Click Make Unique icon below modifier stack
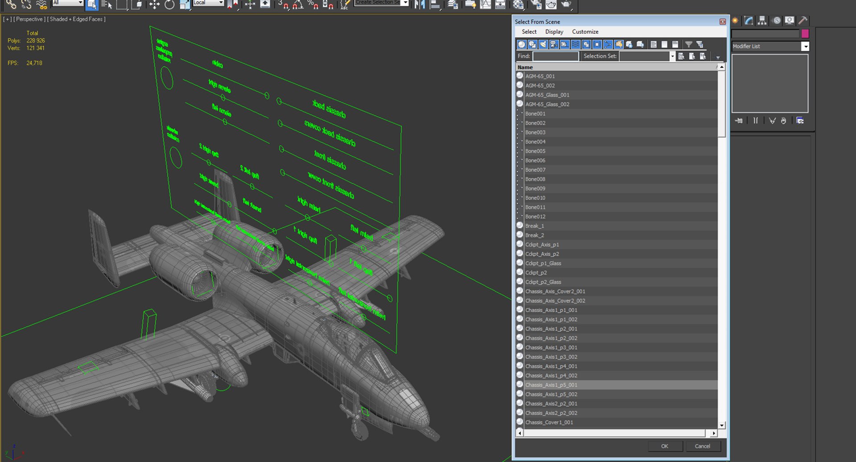This screenshot has height=462, width=856. (772, 121)
